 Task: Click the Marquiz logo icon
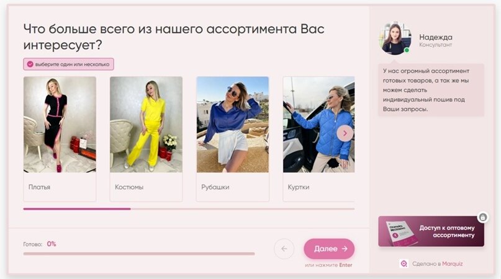(x=404, y=263)
